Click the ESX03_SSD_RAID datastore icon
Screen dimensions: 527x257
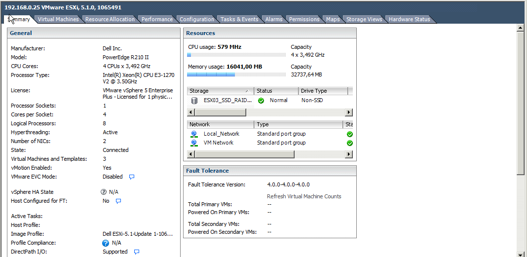194,101
